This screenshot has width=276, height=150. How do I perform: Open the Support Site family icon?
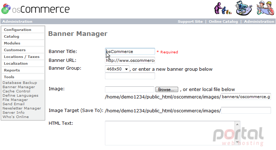(x=223, y=8)
